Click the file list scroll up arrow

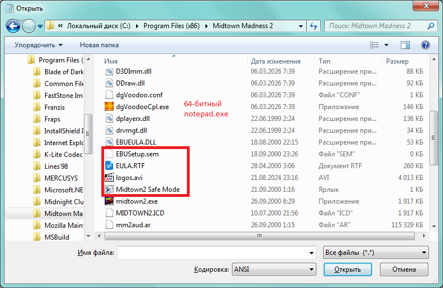(433, 59)
